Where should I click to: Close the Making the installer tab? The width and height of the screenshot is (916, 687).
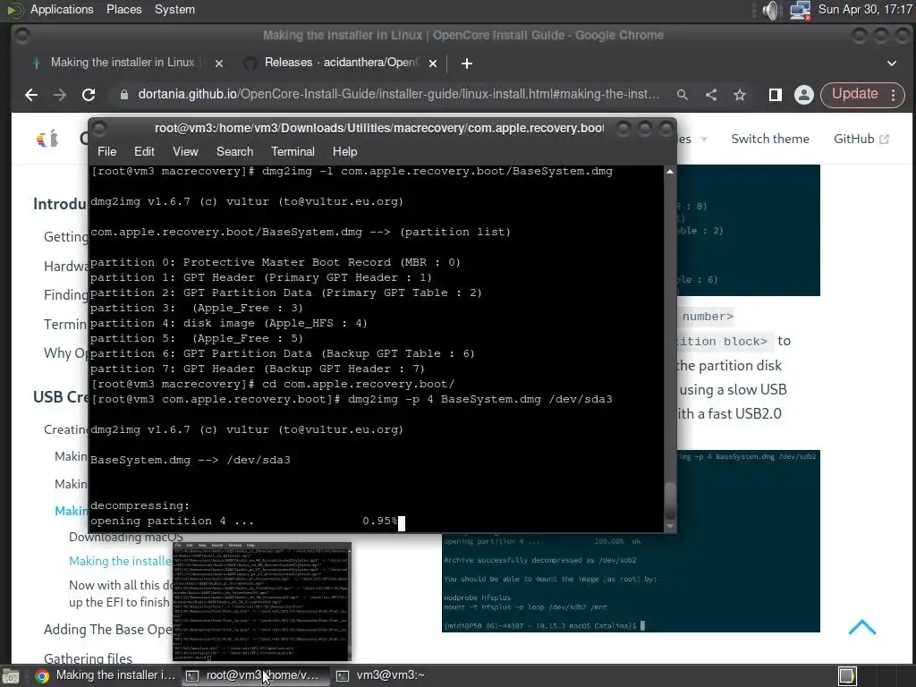[219, 64]
